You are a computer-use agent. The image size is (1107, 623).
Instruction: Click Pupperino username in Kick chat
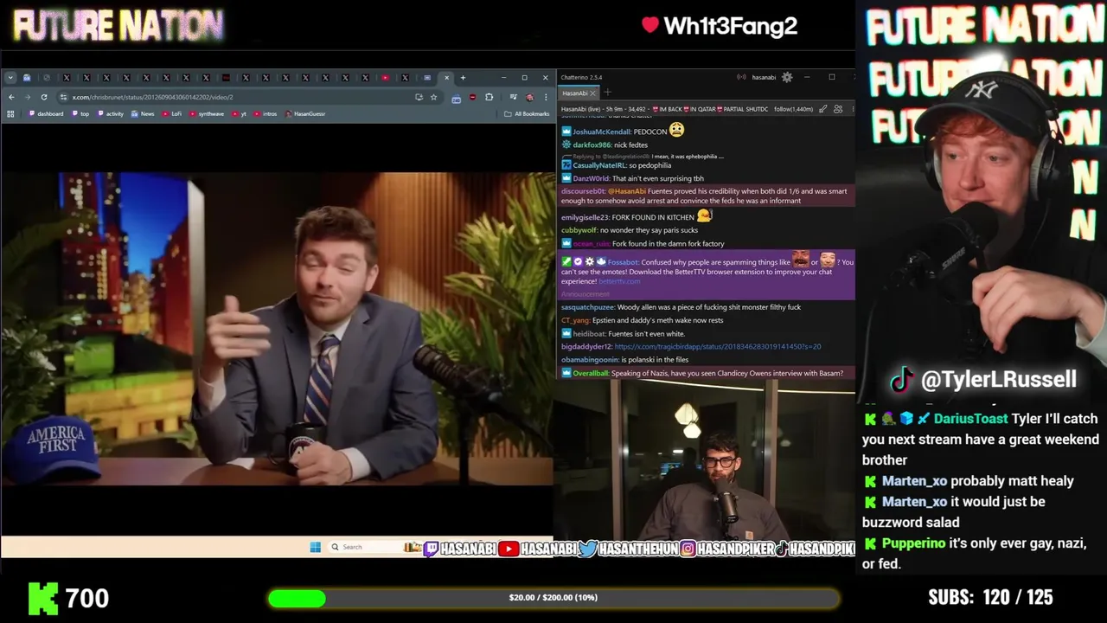[914, 543]
